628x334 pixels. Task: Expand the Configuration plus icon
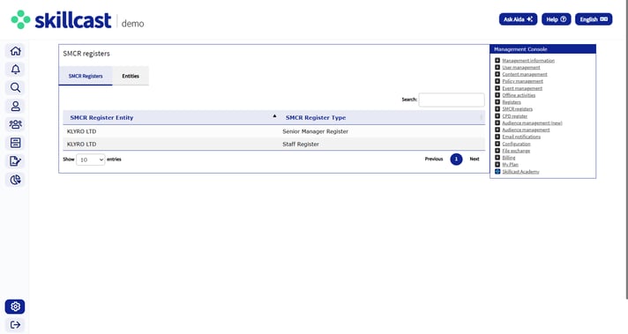497,144
